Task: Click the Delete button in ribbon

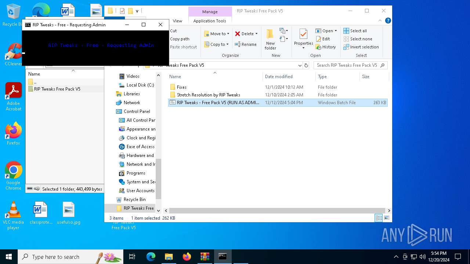Action: [x=244, y=34]
